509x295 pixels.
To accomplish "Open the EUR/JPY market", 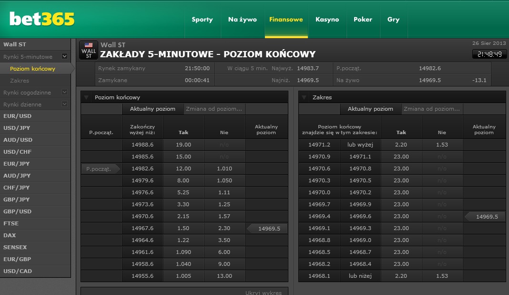I will point(35,164).
